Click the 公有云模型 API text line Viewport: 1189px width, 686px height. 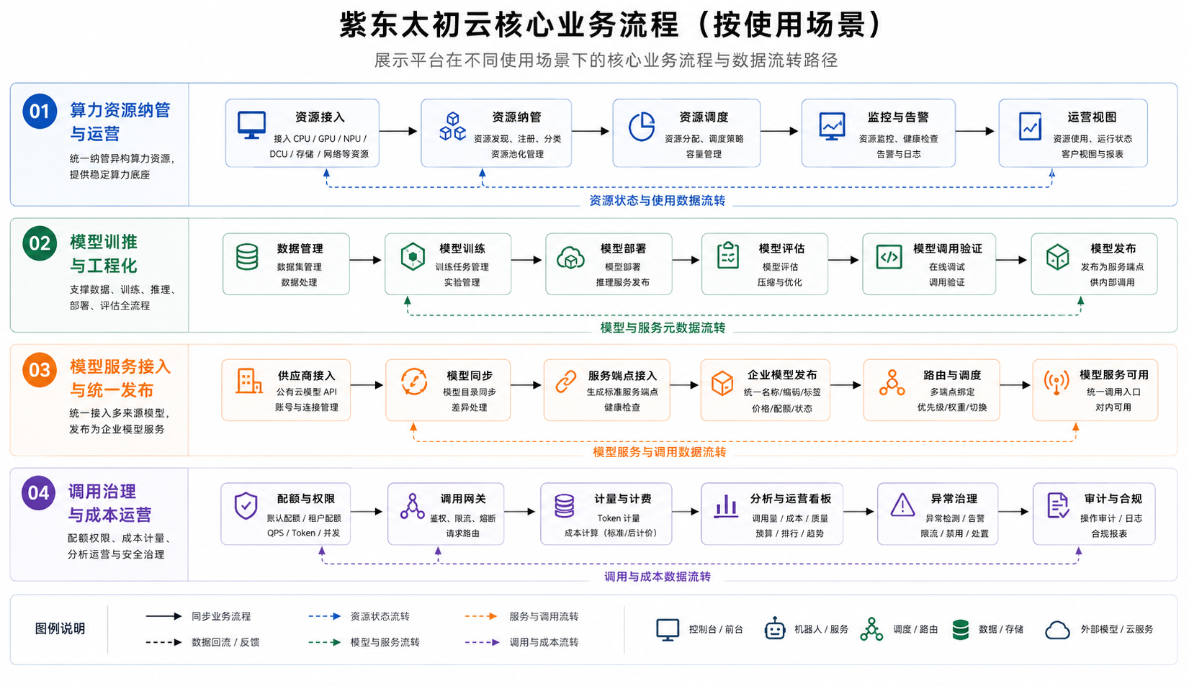306,392
